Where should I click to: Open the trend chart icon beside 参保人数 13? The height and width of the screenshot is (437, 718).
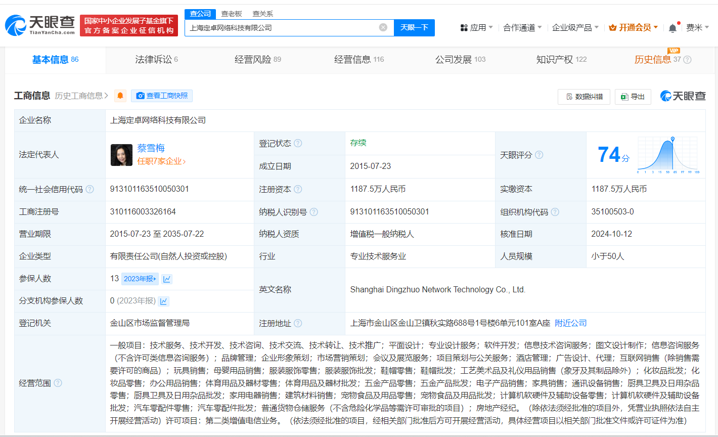167,279
